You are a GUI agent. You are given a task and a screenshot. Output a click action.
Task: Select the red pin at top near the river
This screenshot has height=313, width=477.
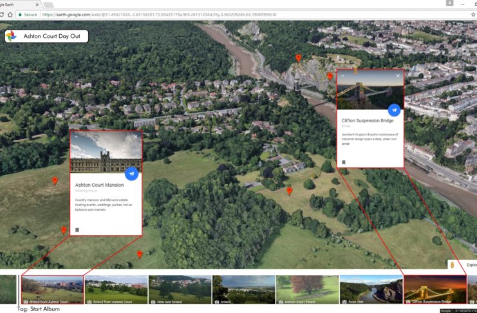pos(298,58)
